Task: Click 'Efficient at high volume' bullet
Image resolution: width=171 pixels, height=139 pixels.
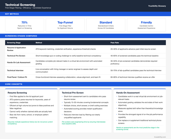Action: pyautogui.click(x=32, y=107)
